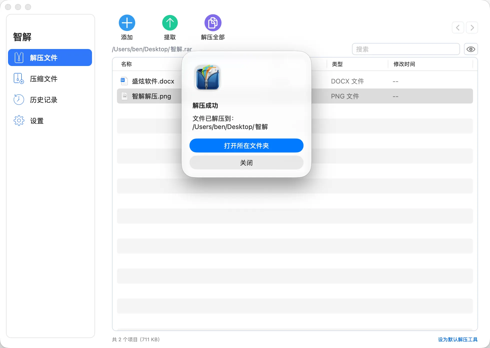The image size is (490, 348).
Task: Click the 共 2 个项目 status text
Action: (x=136, y=339)
